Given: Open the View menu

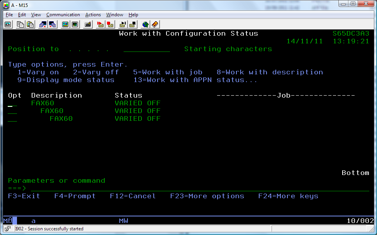Looking at the screenshot, I should pyautogui.click(x=36, y=15).
